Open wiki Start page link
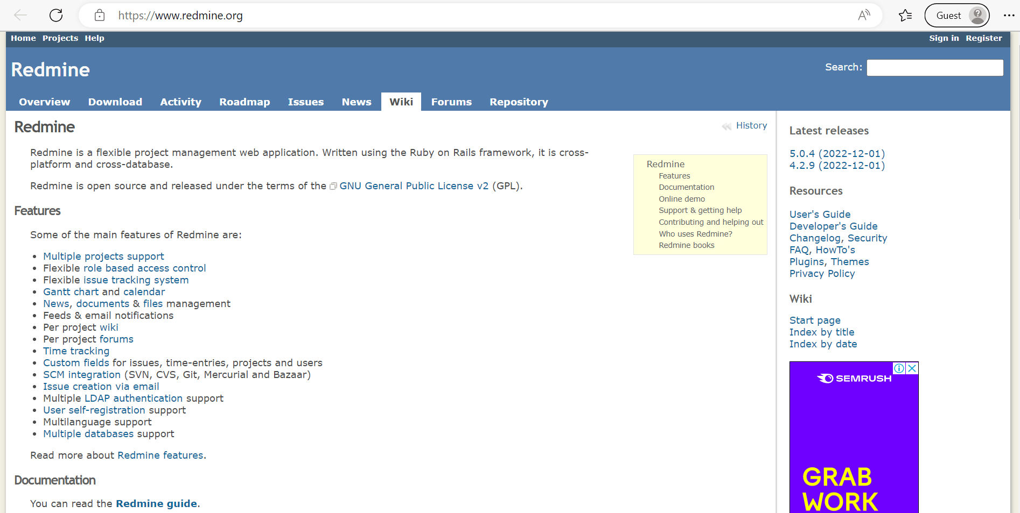 click(815, 320)
